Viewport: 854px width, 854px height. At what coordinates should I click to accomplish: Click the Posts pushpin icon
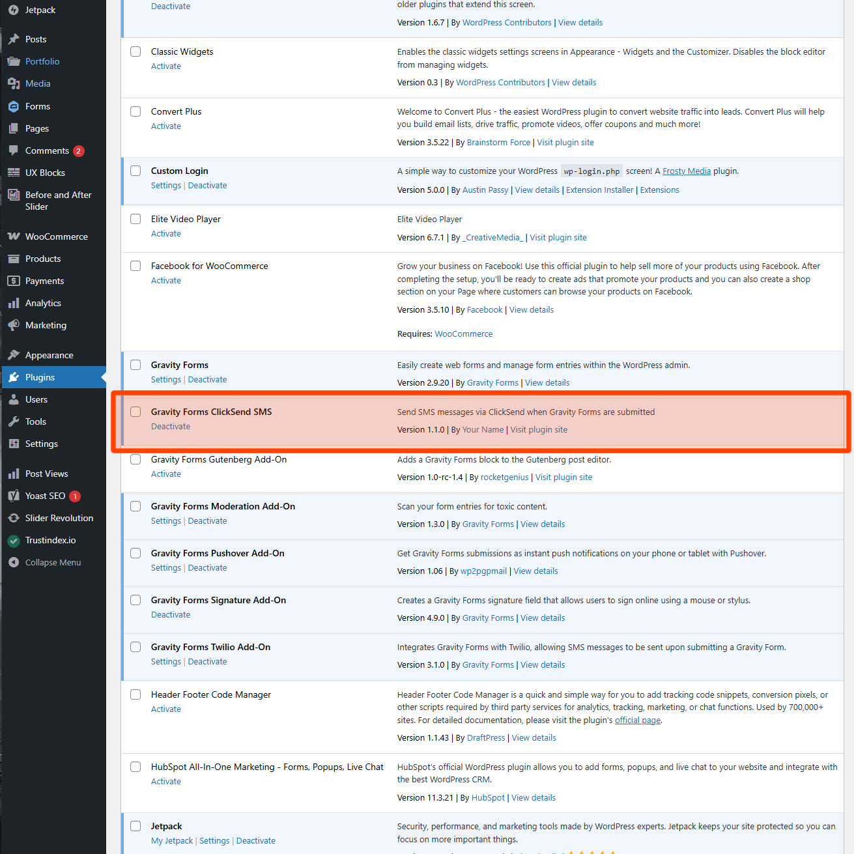(14, 39)
